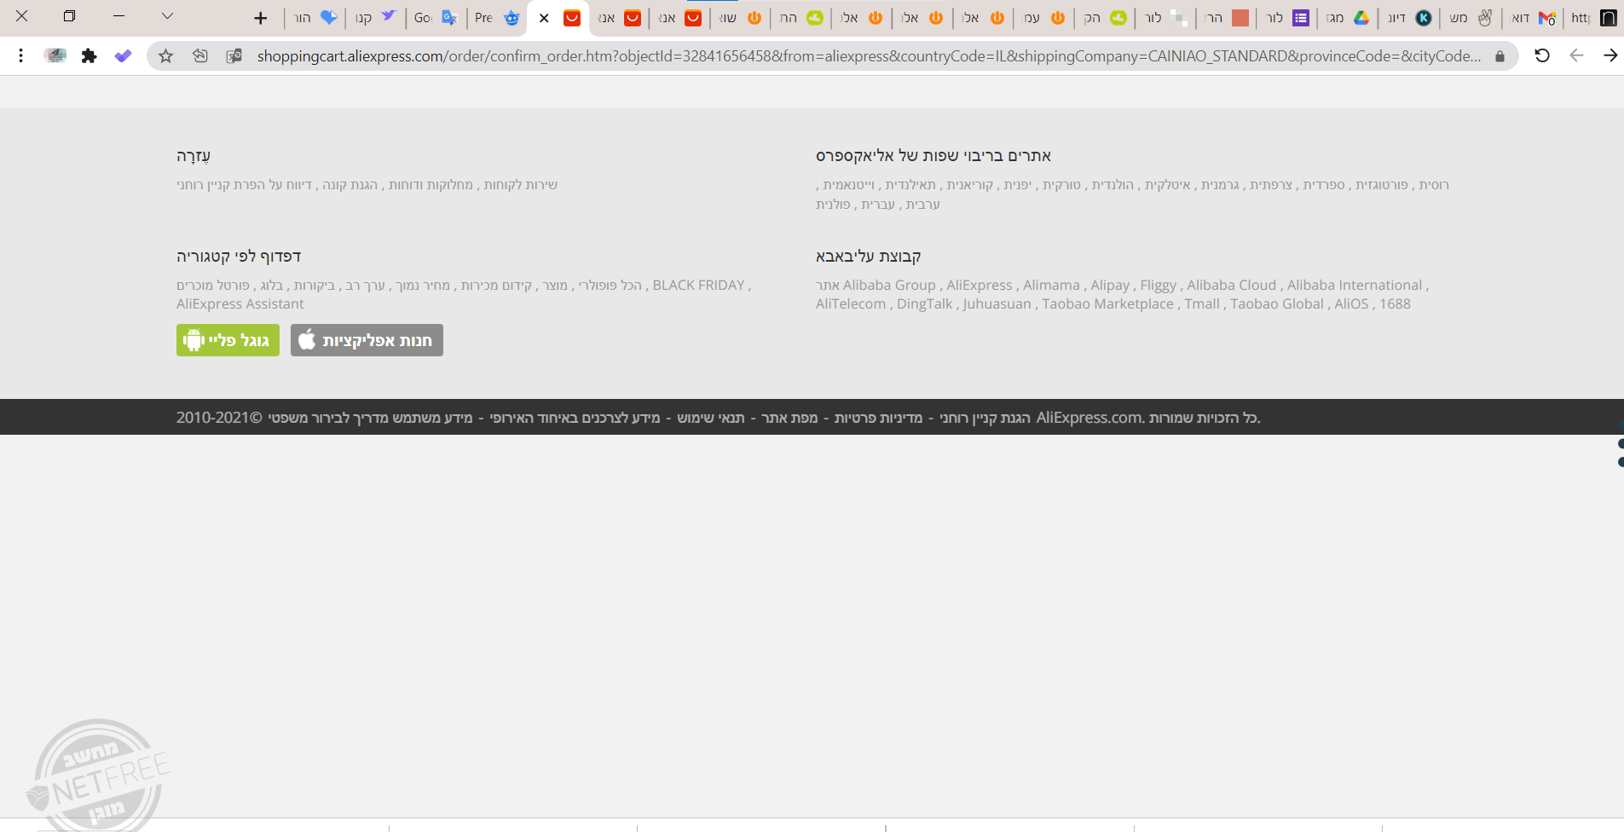Open the Alibaba Cloud link
The image size is (1624, 832).
pyautogui.click(x=1232, y=286)
